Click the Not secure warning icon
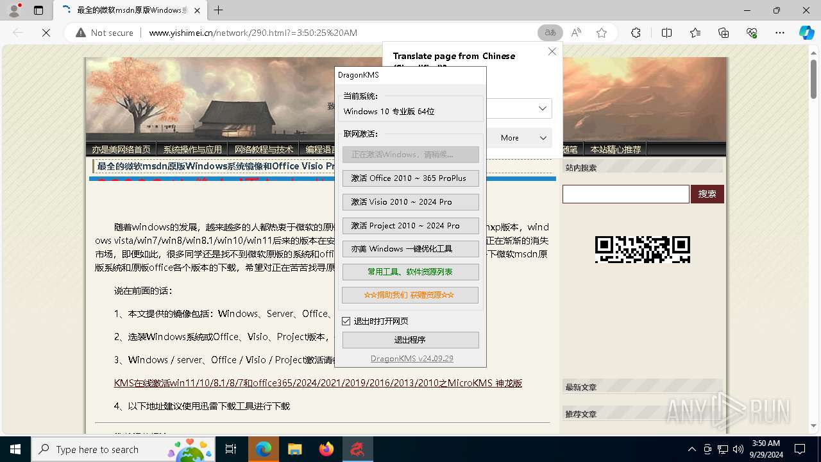 (x=81, y=33)
